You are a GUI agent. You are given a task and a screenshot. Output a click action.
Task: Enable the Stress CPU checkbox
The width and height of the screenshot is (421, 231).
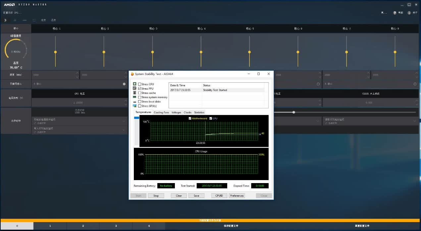coord(139,84)
